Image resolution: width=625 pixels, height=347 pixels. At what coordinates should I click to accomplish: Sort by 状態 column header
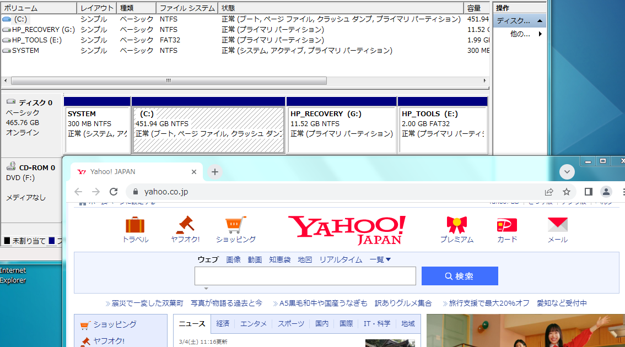click(x=341, y=8)
